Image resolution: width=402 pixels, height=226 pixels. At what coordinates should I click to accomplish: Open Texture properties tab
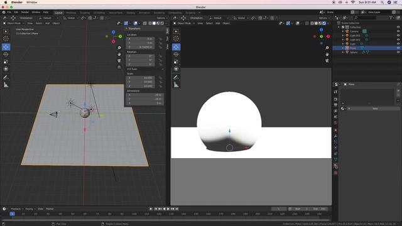[335, 173]
